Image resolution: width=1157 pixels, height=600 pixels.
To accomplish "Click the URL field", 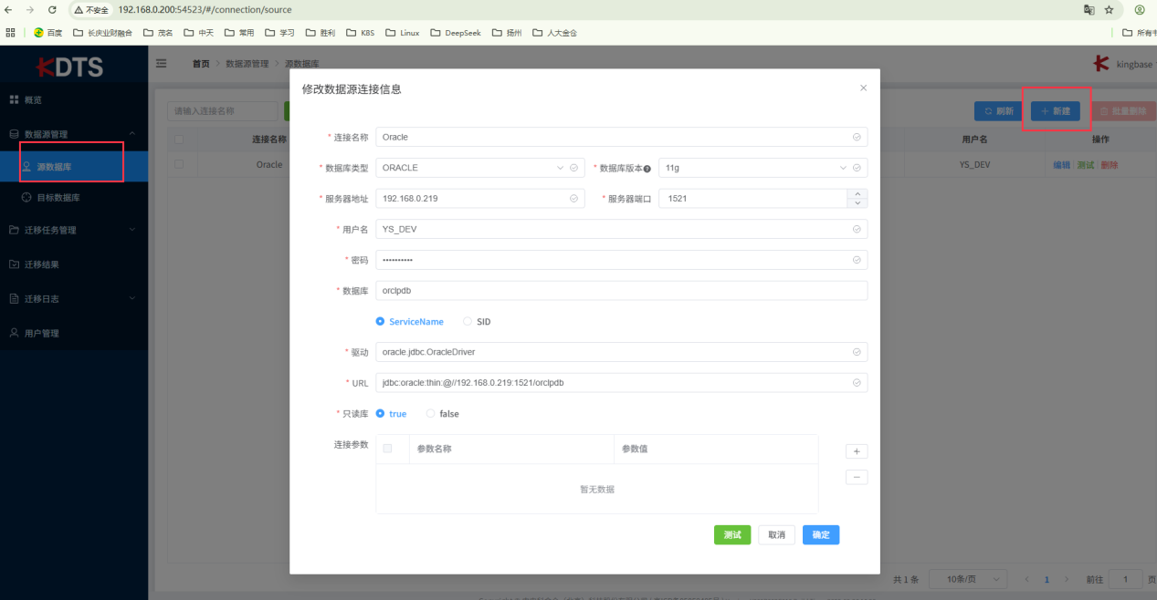I will (x=622, y=383).
